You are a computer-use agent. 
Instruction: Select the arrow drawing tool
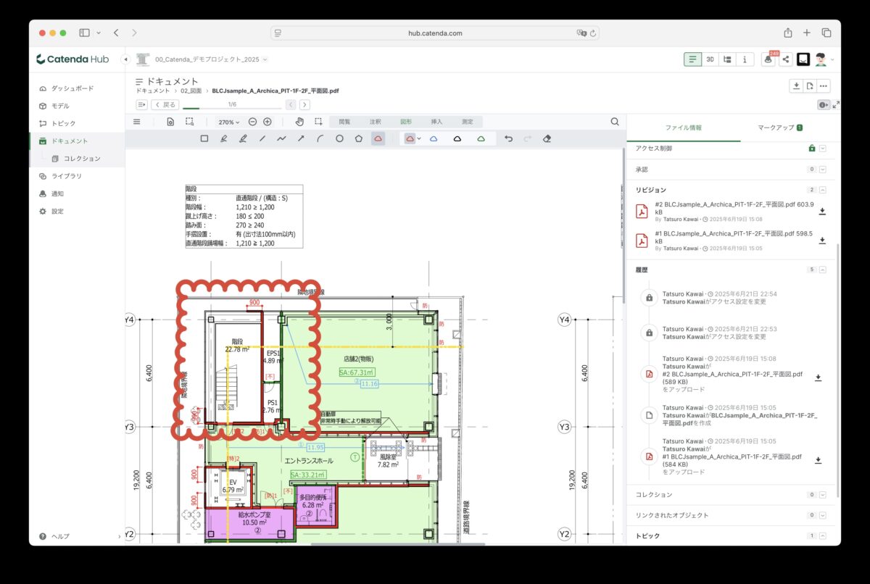301,138
